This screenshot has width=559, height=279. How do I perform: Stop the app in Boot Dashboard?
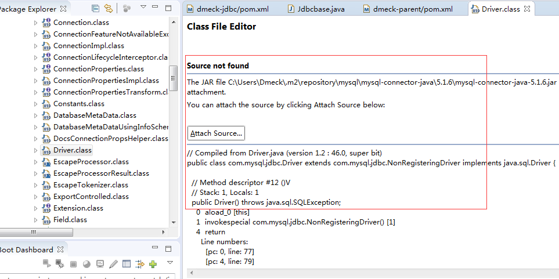pyautogui.click(x=74, y=264)
